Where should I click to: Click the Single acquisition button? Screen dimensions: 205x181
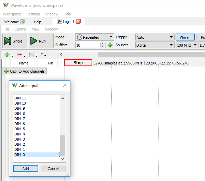(15, 41)
